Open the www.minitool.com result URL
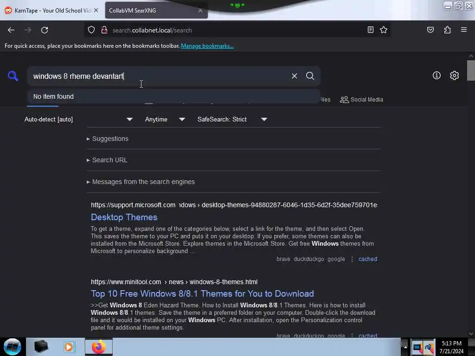The width and height of the screenshot is (475, 356). 174,282
